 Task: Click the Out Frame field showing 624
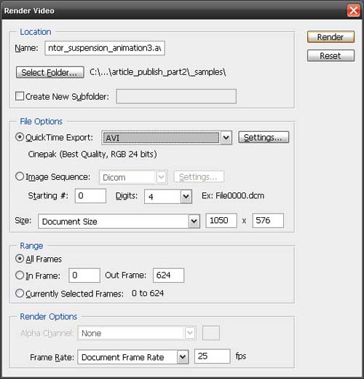point(168,276)
